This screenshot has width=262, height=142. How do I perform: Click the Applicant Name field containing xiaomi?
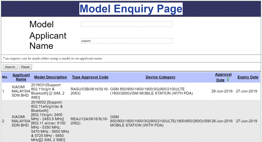tap(127, 41)
